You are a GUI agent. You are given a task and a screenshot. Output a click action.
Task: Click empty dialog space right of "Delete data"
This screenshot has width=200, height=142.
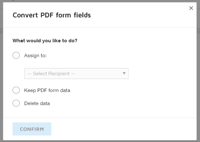(x=124, y=103)
